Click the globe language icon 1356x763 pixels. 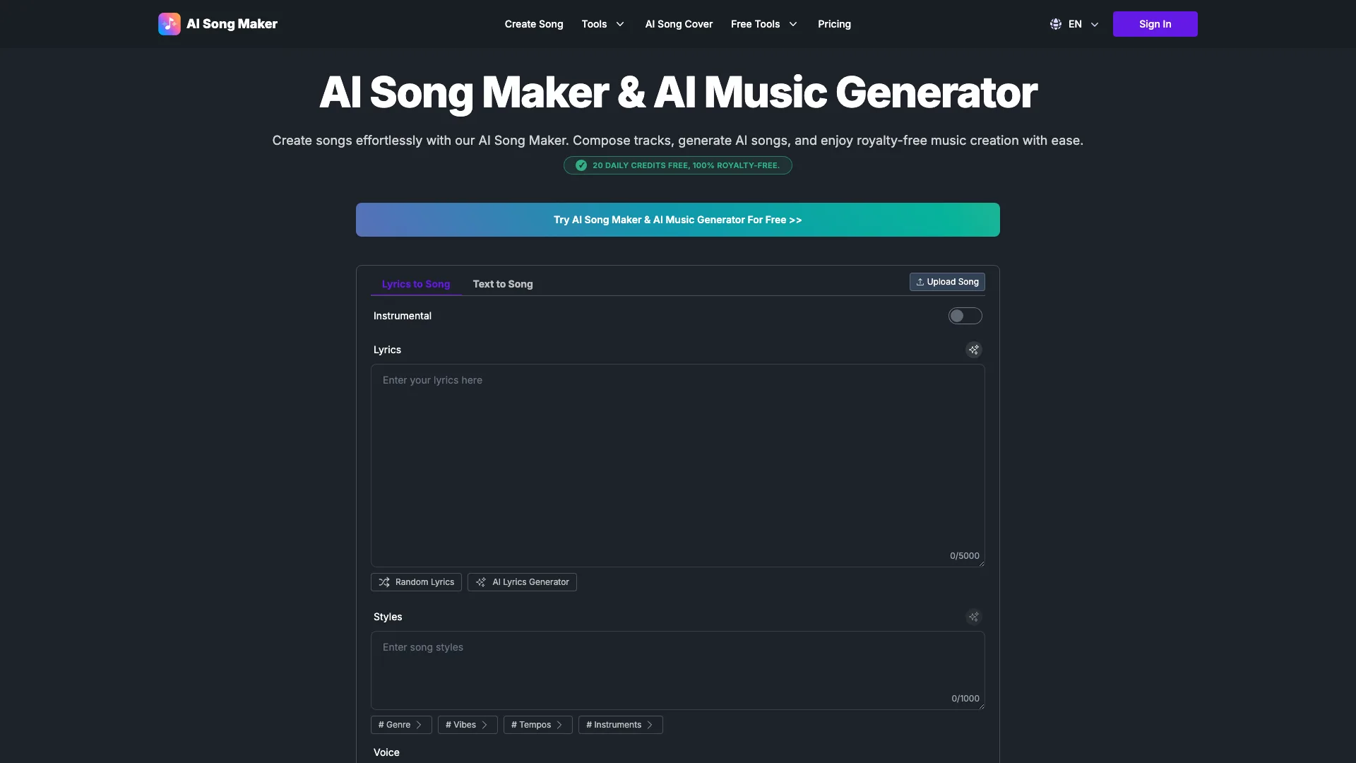tap(1055, 24)
